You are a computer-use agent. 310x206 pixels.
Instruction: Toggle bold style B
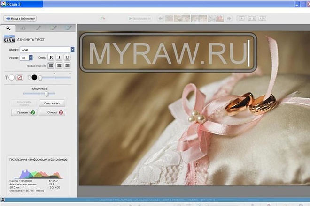(x=51, y=58)
